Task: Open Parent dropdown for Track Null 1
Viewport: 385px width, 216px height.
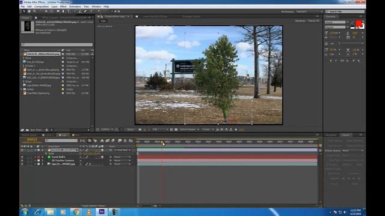Action: pos(122,157)
